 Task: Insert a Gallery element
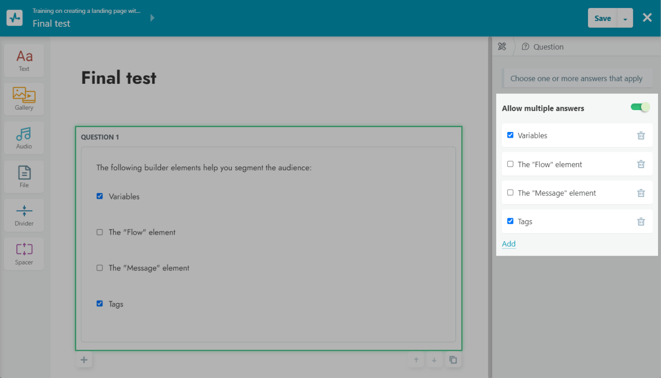[x=24, y=99]
